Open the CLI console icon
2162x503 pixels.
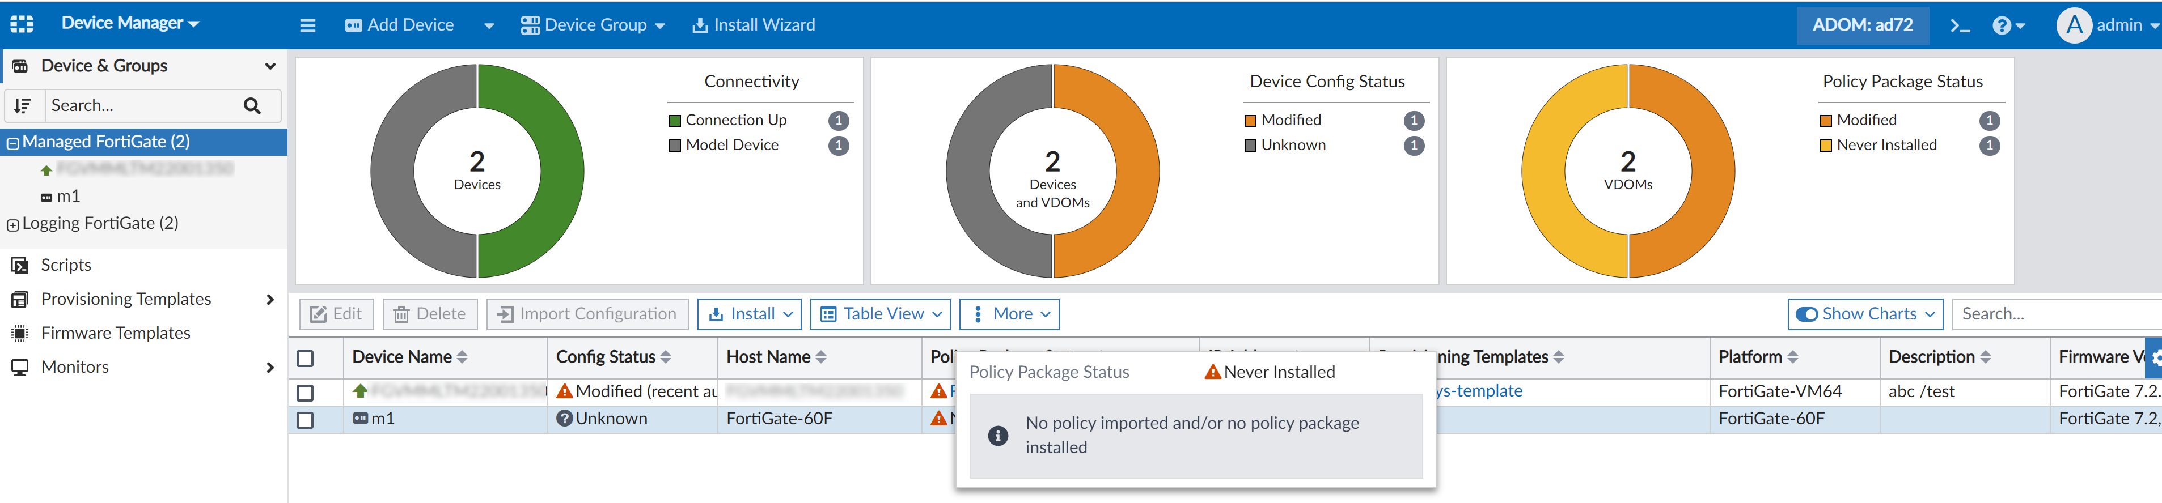(x=1960, y=25)
